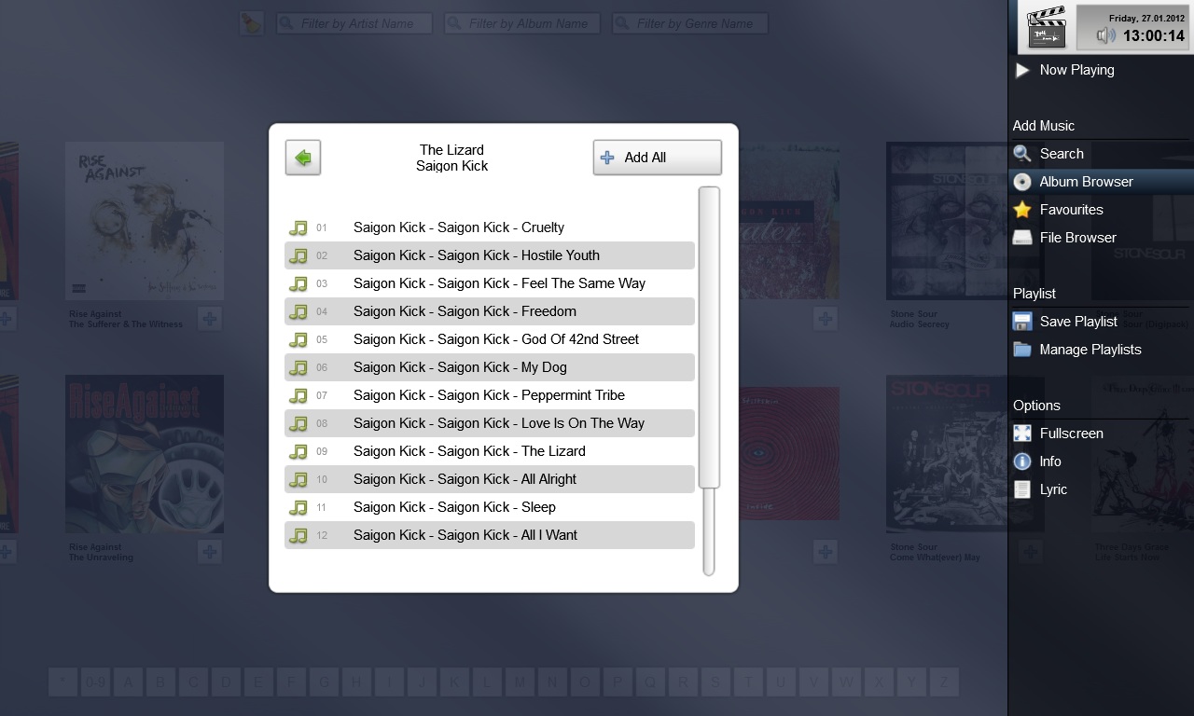Click Rise Against The Unraveling album cover
Image resolution: width=1194 pixels, height=716 pixels.
click(x=145, y=454)
